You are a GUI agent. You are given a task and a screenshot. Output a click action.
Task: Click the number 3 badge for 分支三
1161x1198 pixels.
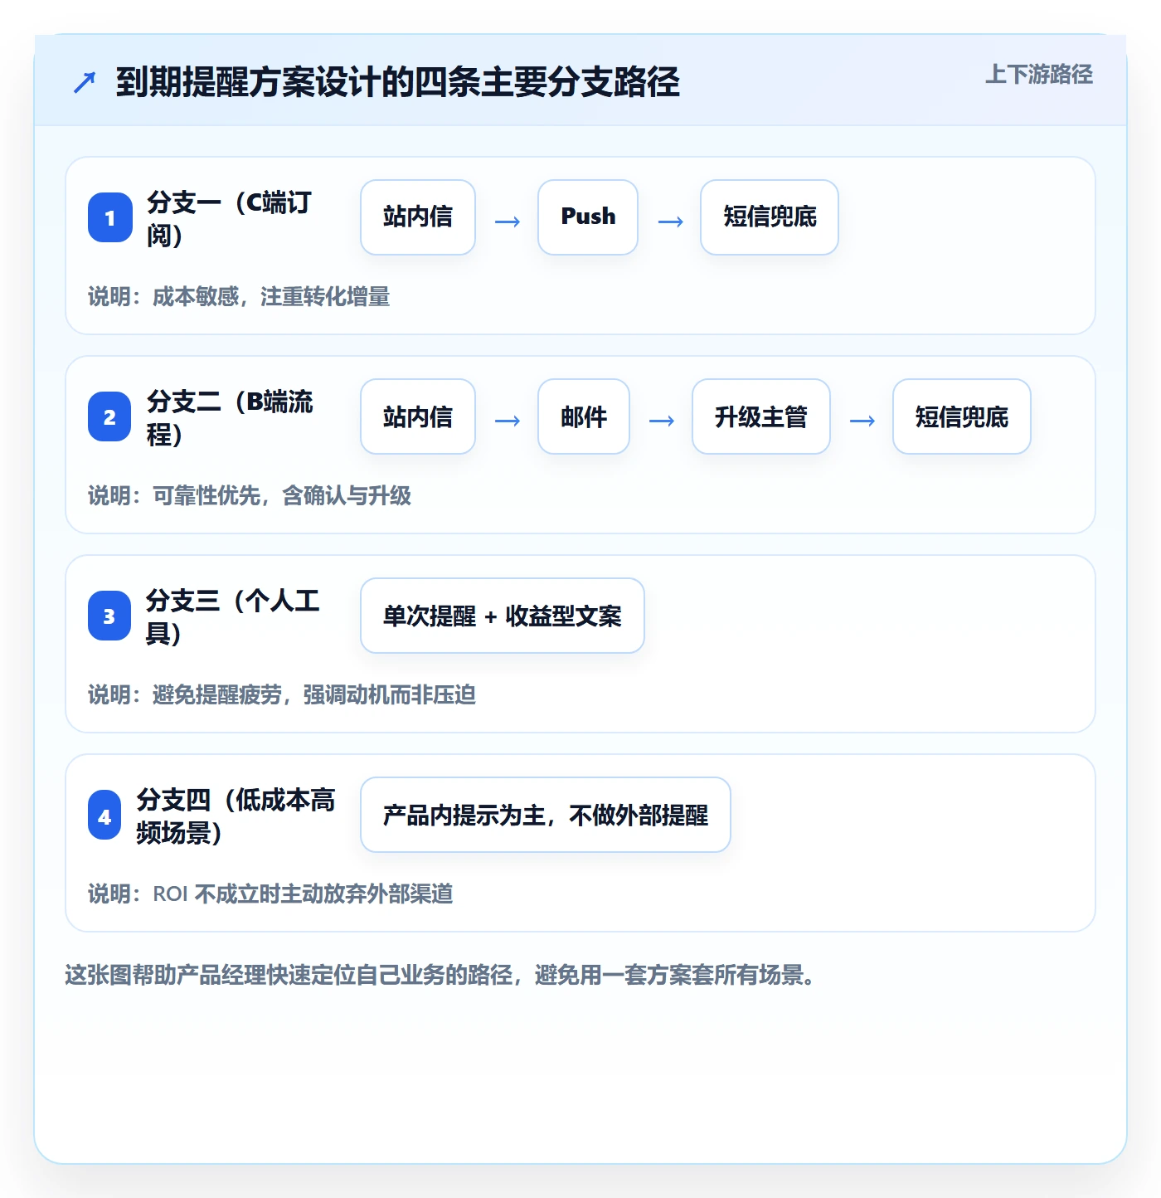coord(109,616)
